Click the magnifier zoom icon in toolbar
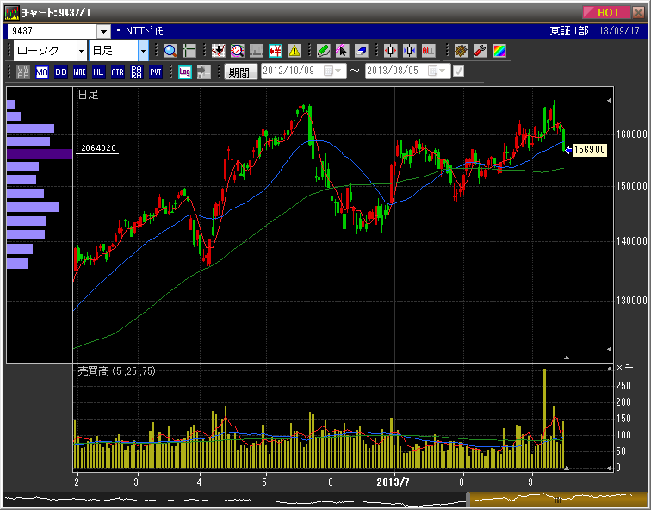This screenshot has height=510, width=651. point(170,51)
